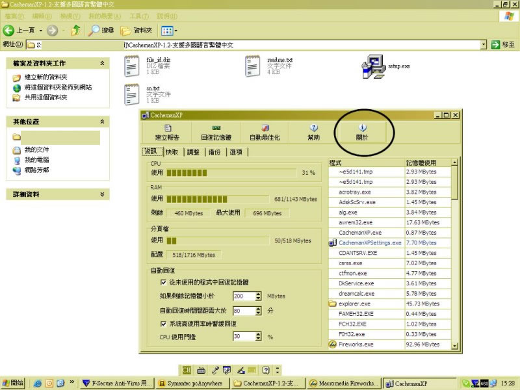Click the CPU 使用門檻 spinner
This screenshot has height=390, width=520.
click(x=258, y=337)
